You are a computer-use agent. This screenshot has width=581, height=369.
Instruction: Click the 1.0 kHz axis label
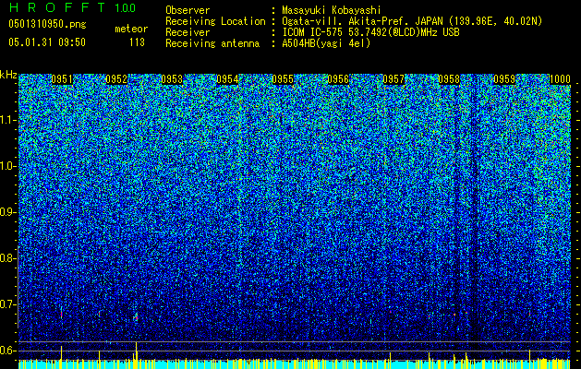tap(7, 166)
